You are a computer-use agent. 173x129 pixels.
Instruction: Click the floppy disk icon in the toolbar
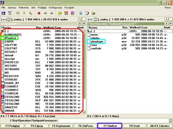3,13
